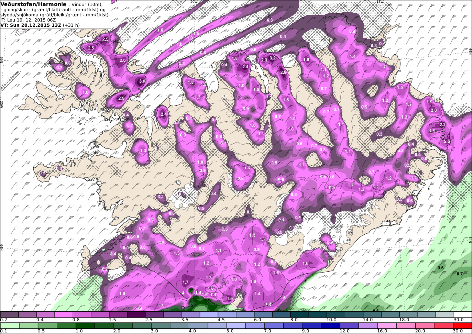
Task: Select the 'Vindur (10m)' header text
Action: click(87, 5)
